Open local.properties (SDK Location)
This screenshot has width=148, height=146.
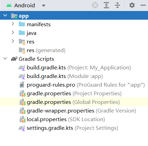tap(66, 119)
